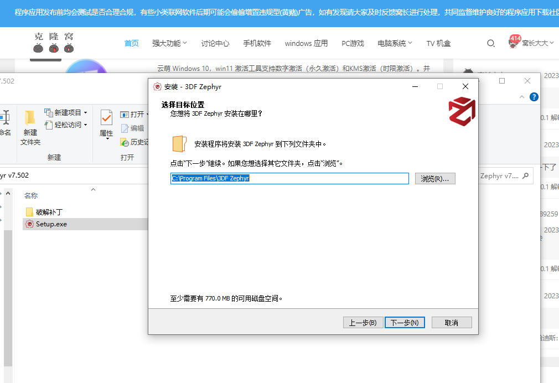The height and width of the screenshot is (383, 559).
Task: Click the user avatar with 414 badge
Action: (x=514, y=43)
